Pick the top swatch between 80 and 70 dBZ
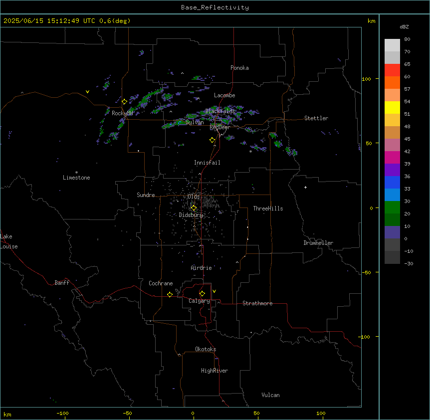The width and height of the screenshot is (430, 420). (x=392, y=45)
